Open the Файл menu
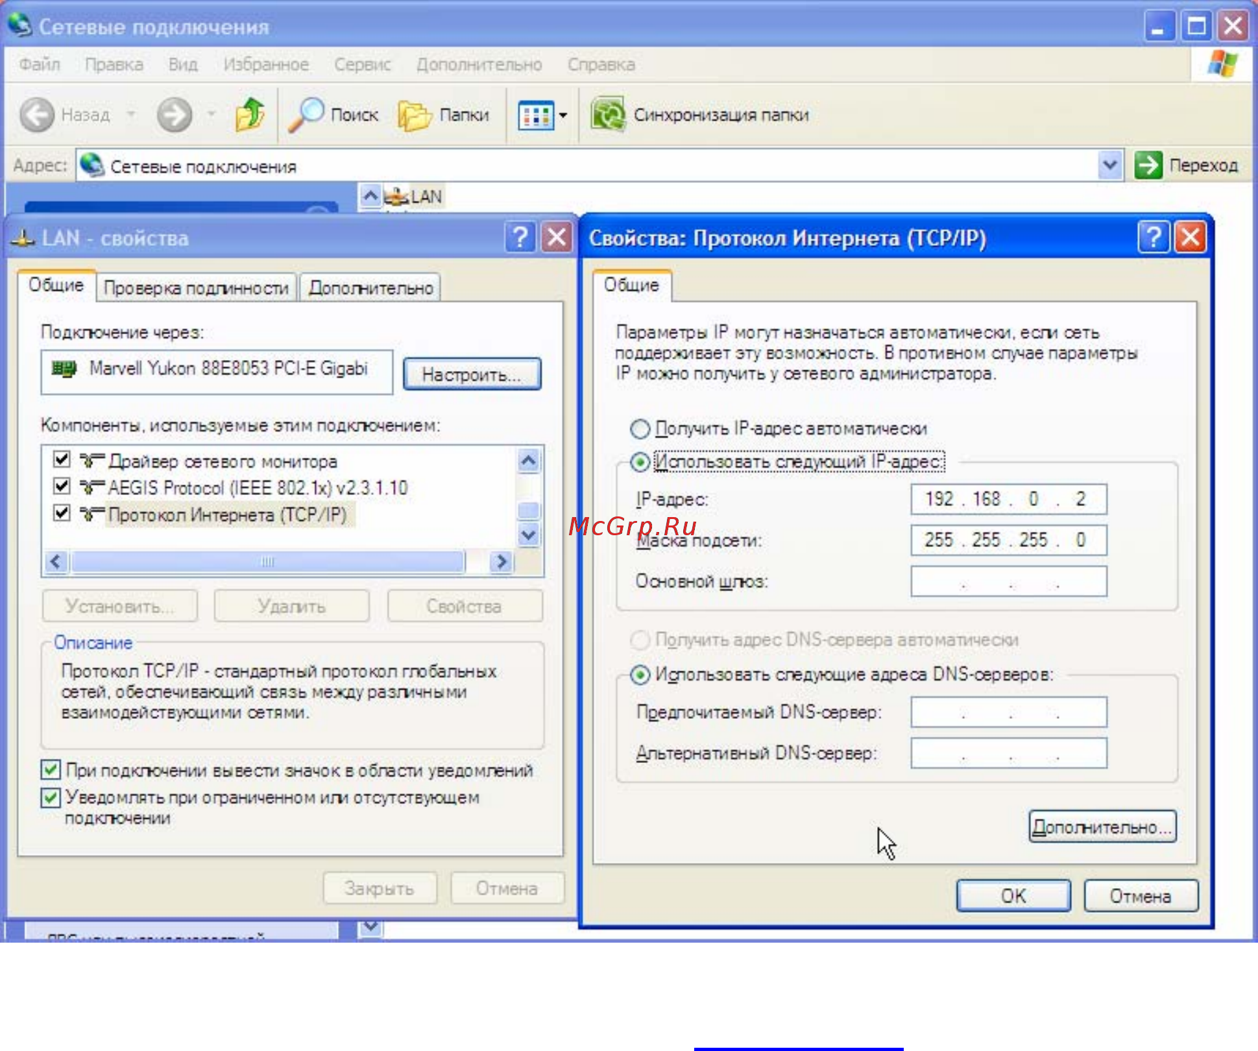The image size is (1258, 1051). click(x=40, y=64)
